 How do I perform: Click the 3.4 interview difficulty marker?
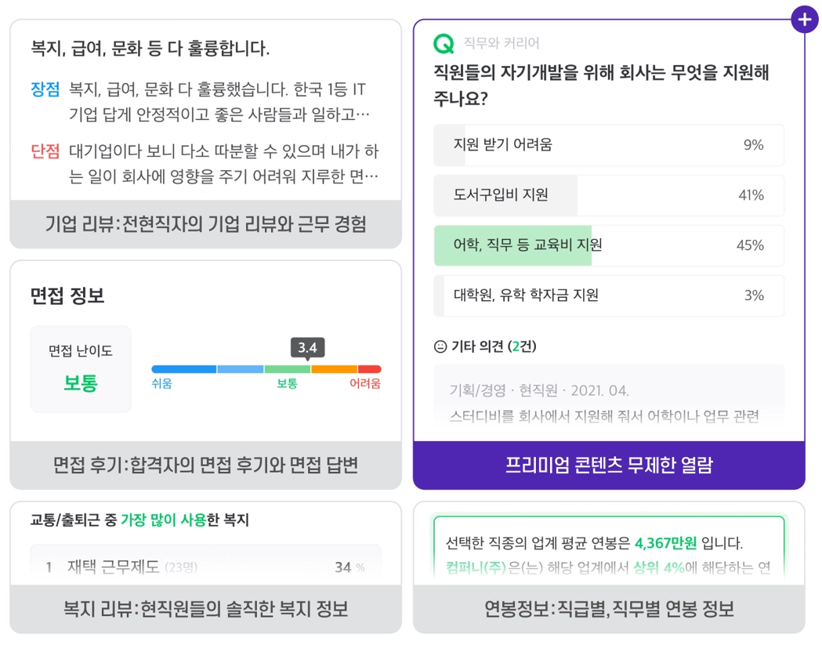307,348
